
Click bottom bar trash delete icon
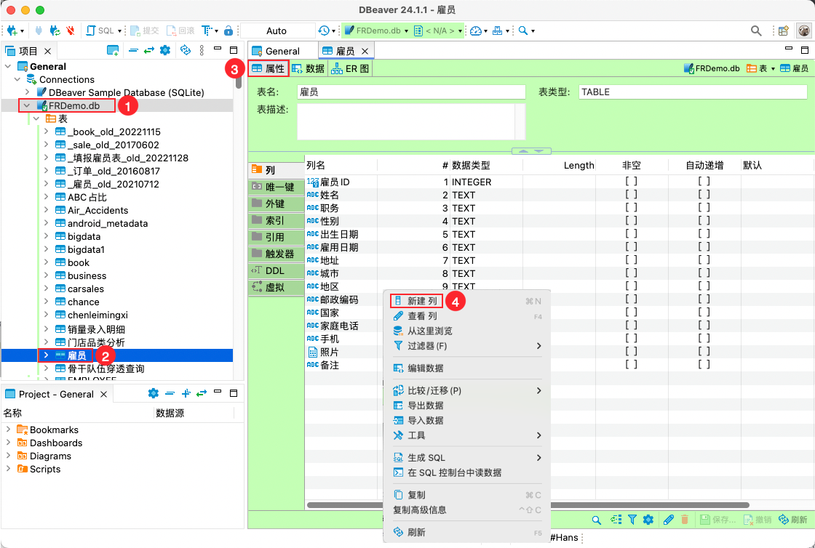(x=685, y=520)
